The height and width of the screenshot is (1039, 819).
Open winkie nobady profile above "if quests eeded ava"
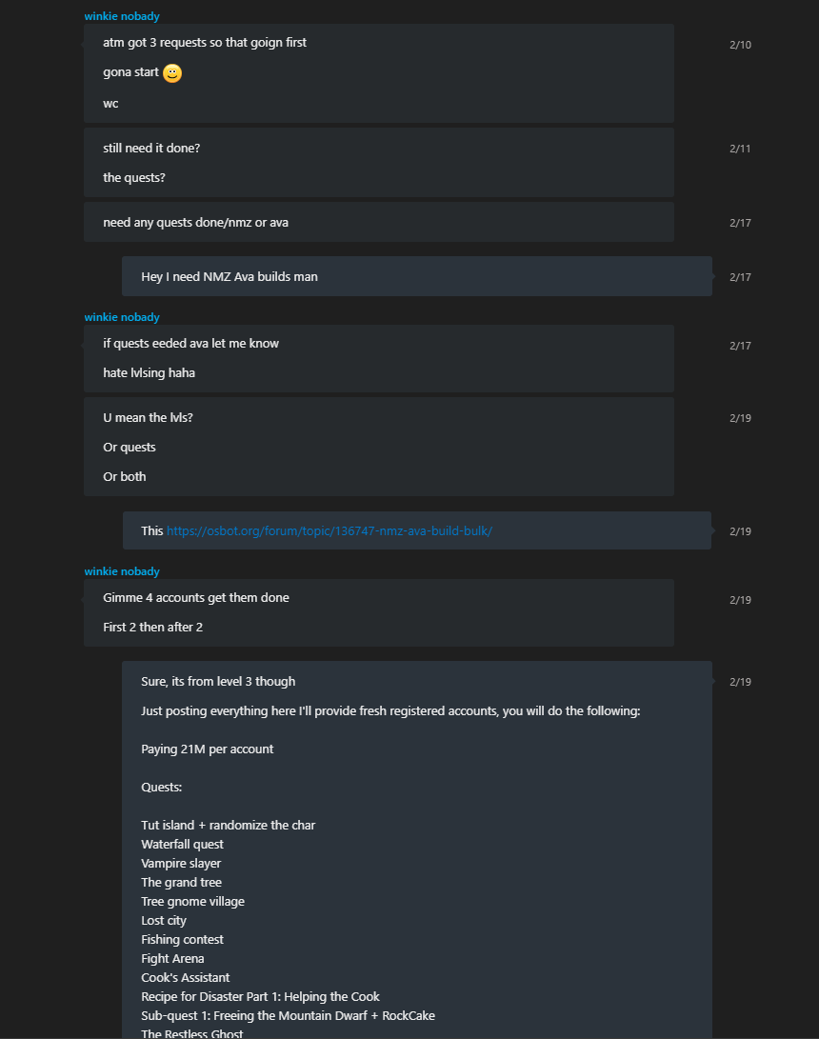pyautogui.click(x=122, y=317)
